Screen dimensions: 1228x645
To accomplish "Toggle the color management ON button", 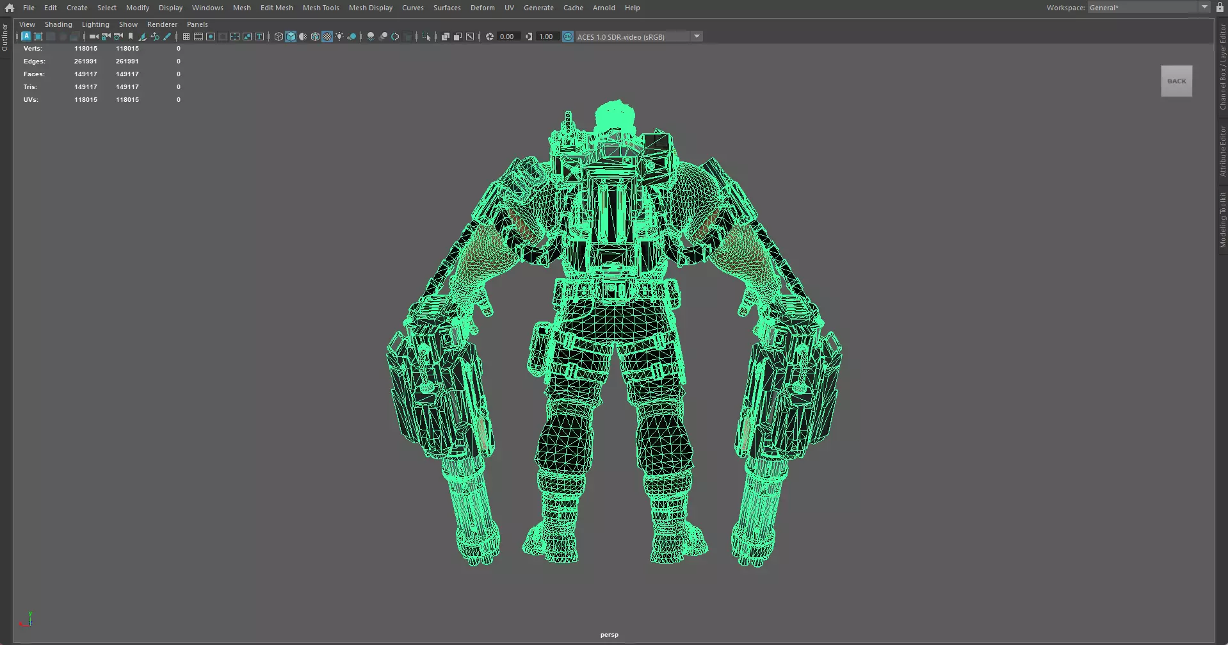I will (568, 37).
